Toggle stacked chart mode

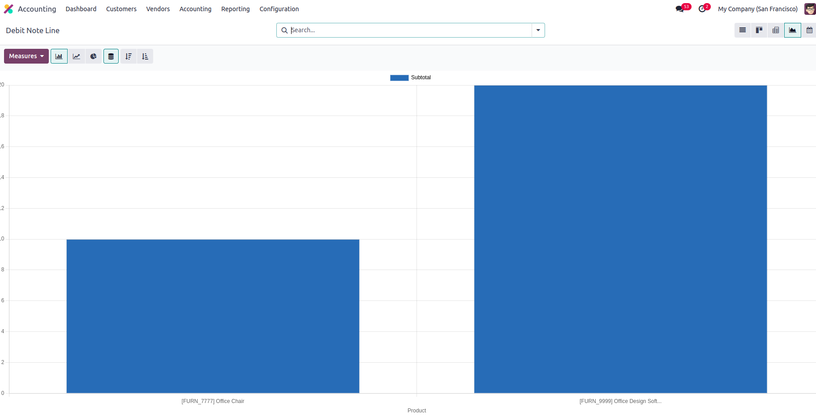[x=111, y=56]
